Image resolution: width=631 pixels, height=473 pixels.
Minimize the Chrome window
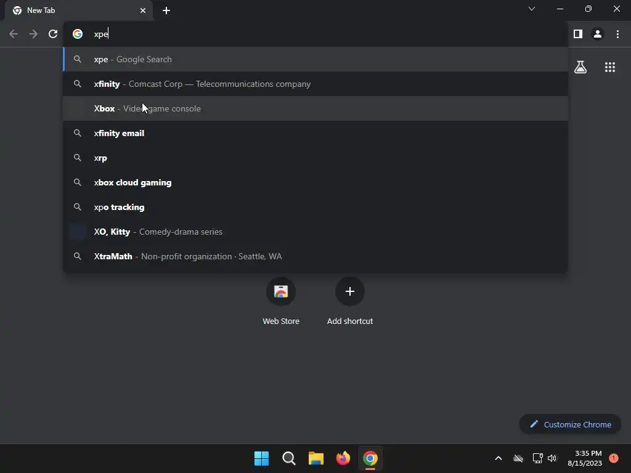pos(560,9)
